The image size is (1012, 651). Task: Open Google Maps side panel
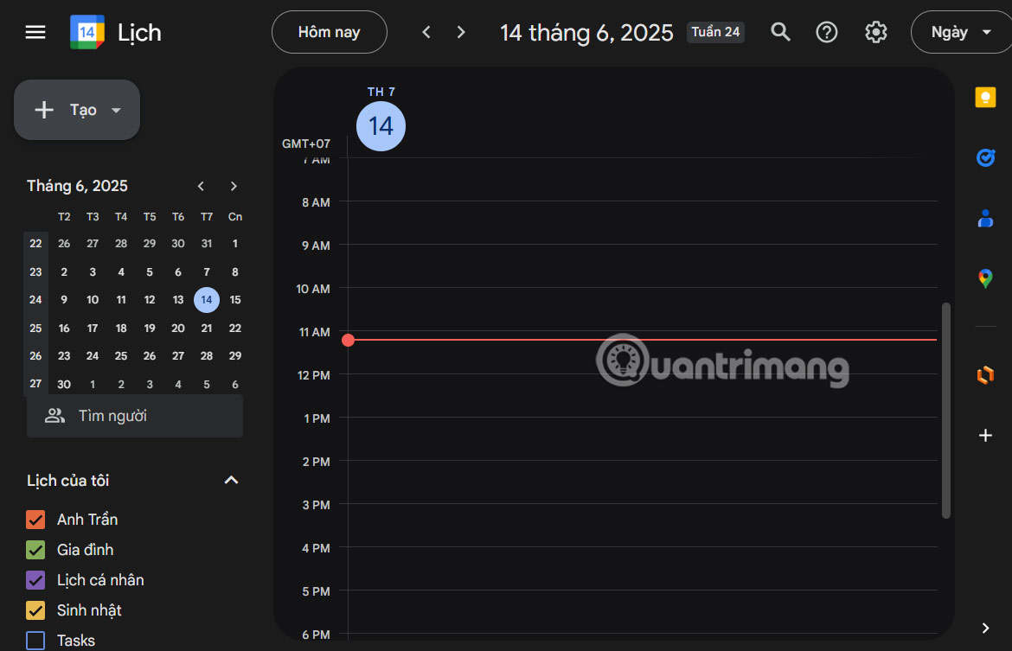pyautogui.click(x=985, y=278)
